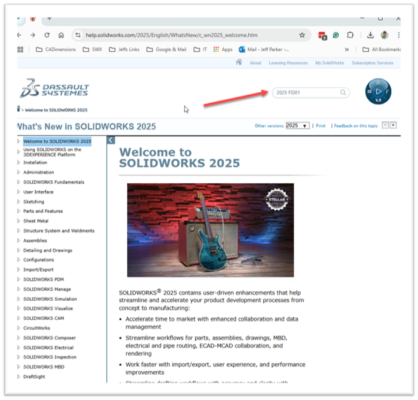Click the Print link
418x400 pixels.
pyautogui.click(x=320, y=126)
